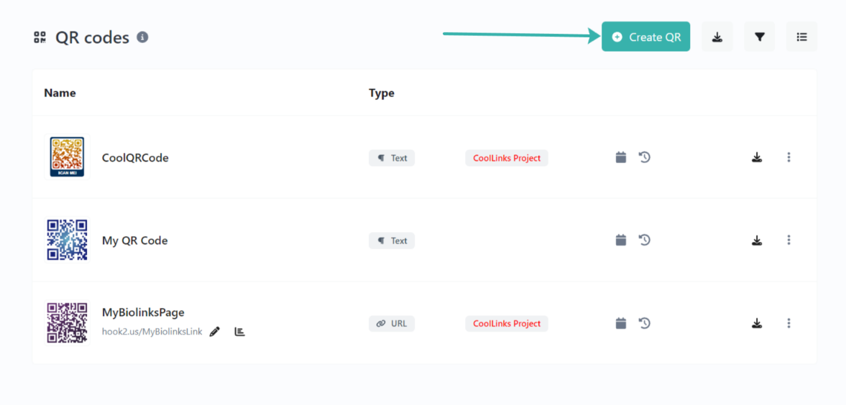Click the export download icon beside Create QR
The image size is (846, 405).
point(717,37)
